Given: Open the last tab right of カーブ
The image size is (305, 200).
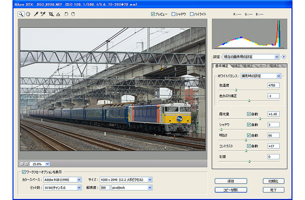Looking at the screenshot, I should coord(274,66).
